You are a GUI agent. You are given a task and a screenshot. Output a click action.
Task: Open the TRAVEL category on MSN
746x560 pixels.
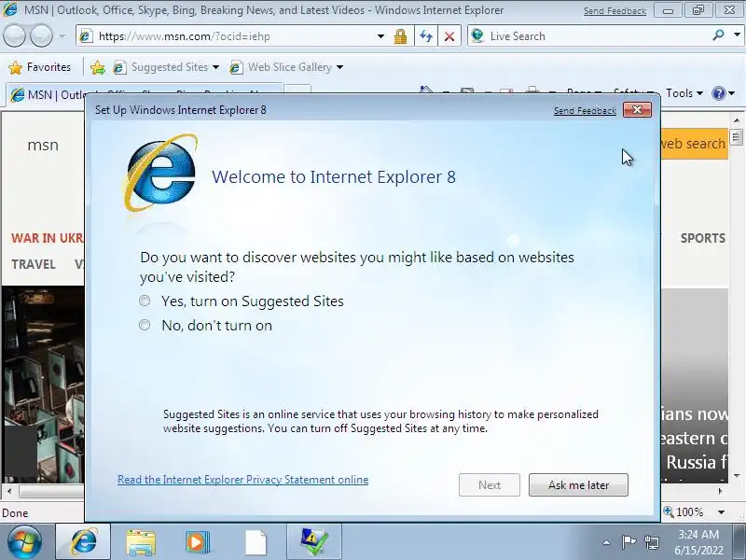[34, 264]
